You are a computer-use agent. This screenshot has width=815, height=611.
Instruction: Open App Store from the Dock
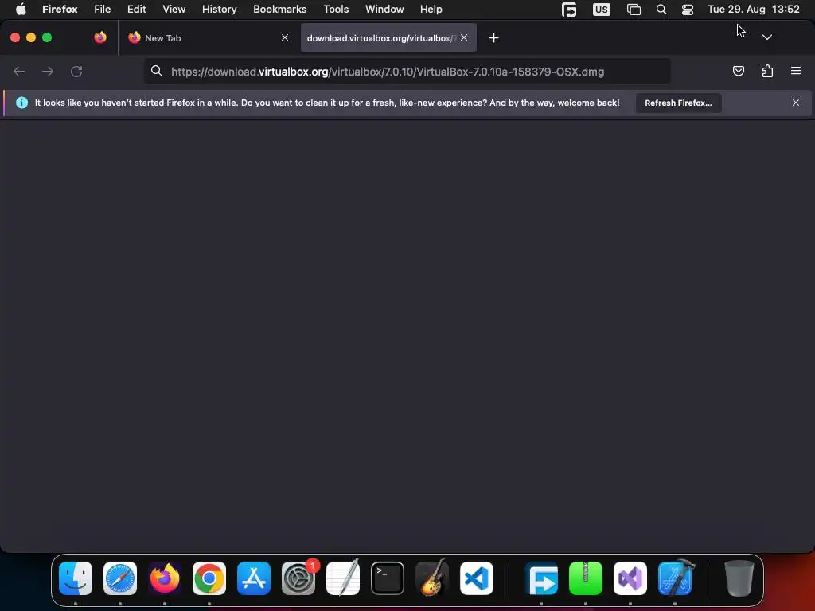pos(254,578)
